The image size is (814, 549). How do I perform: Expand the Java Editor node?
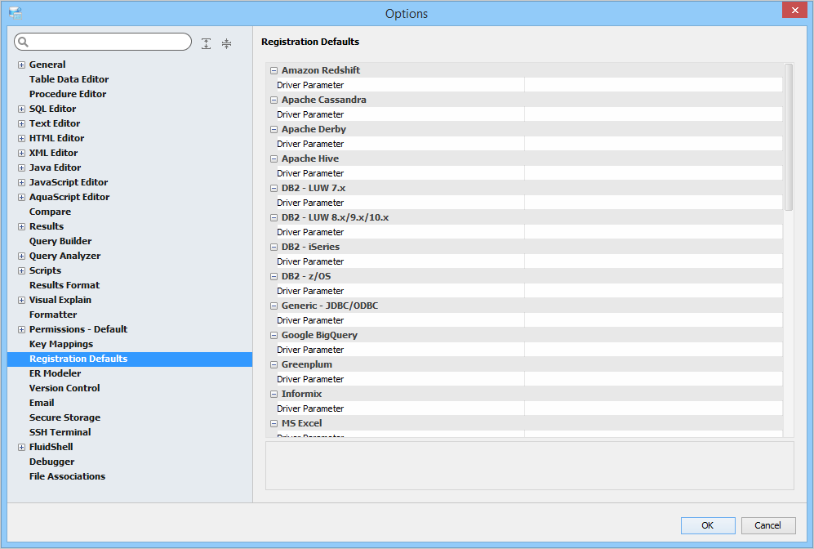(x=21, y=167)
